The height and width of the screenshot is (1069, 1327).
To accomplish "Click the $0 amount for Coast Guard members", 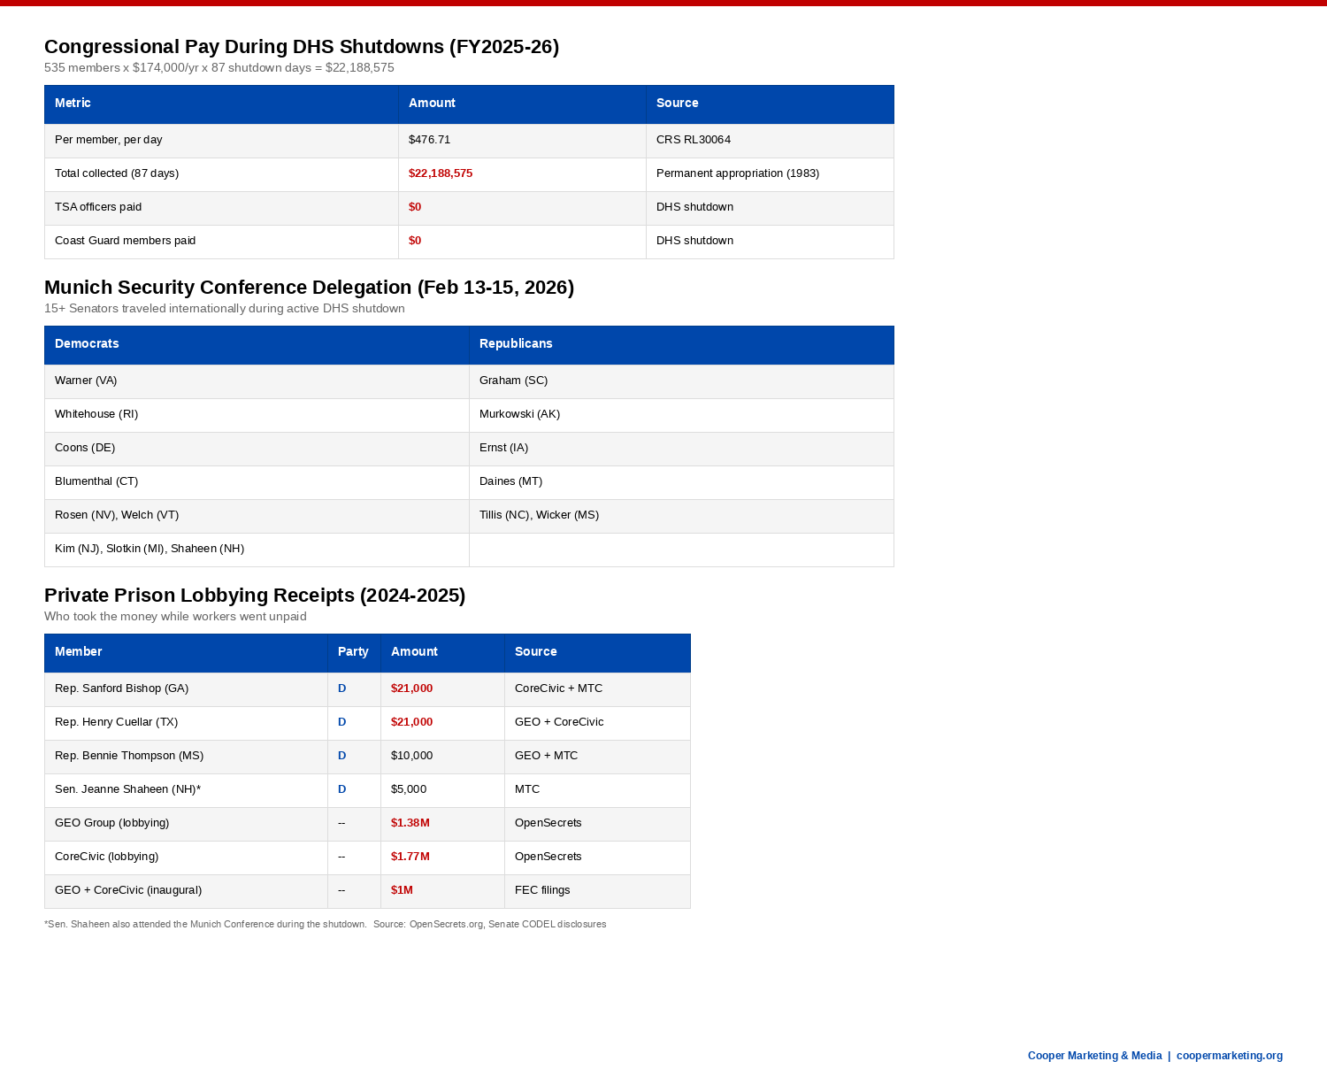I will click(415, 241).
